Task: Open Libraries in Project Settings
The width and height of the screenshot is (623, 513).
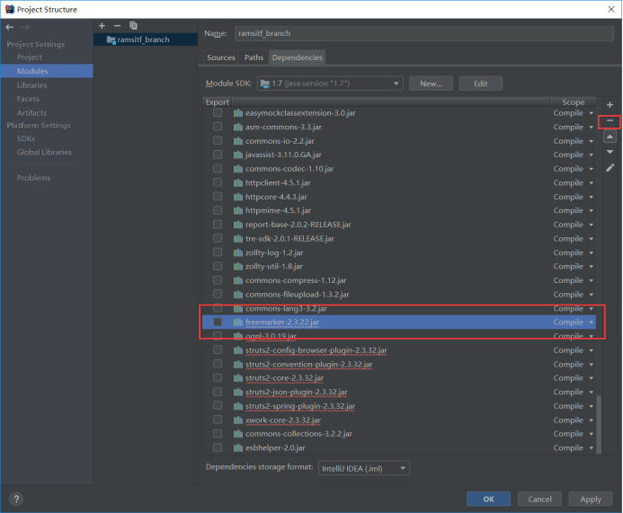Action: (31, 85)
